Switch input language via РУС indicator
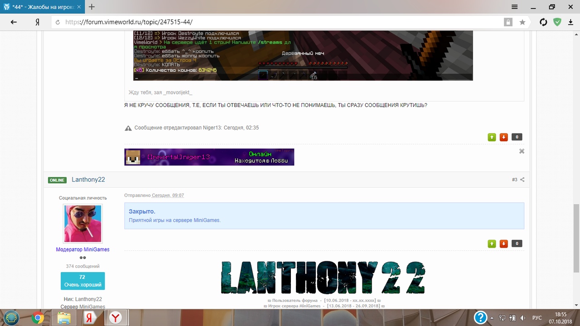 point(537,318)
